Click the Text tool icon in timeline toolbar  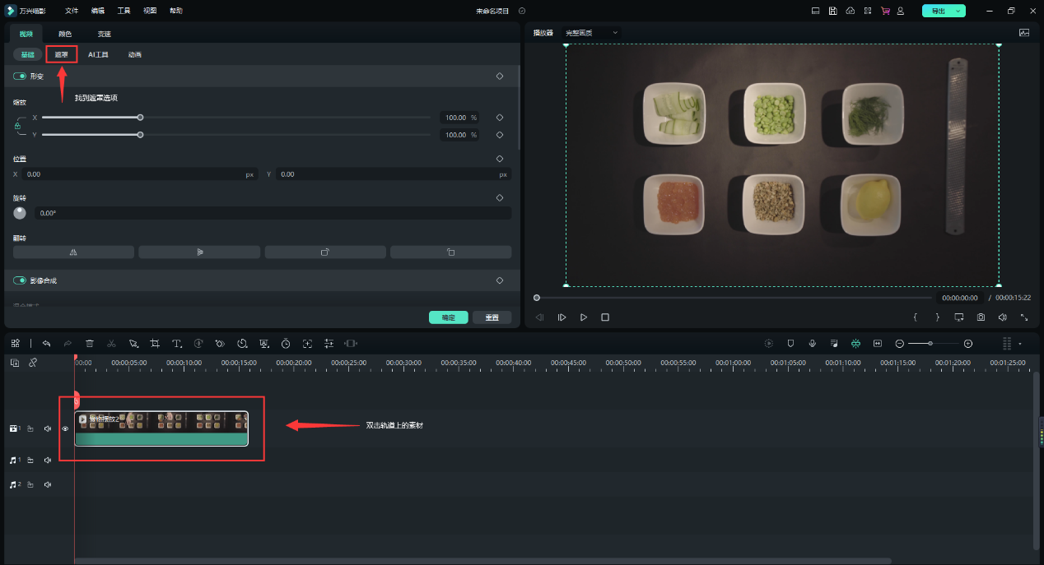coord(176,343)
